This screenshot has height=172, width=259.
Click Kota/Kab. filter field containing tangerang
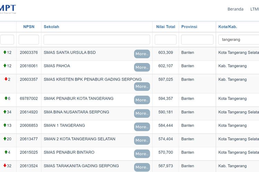point(238,40)
